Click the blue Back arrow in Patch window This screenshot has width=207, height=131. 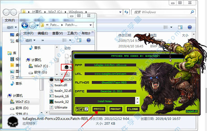tap(25, 25)
